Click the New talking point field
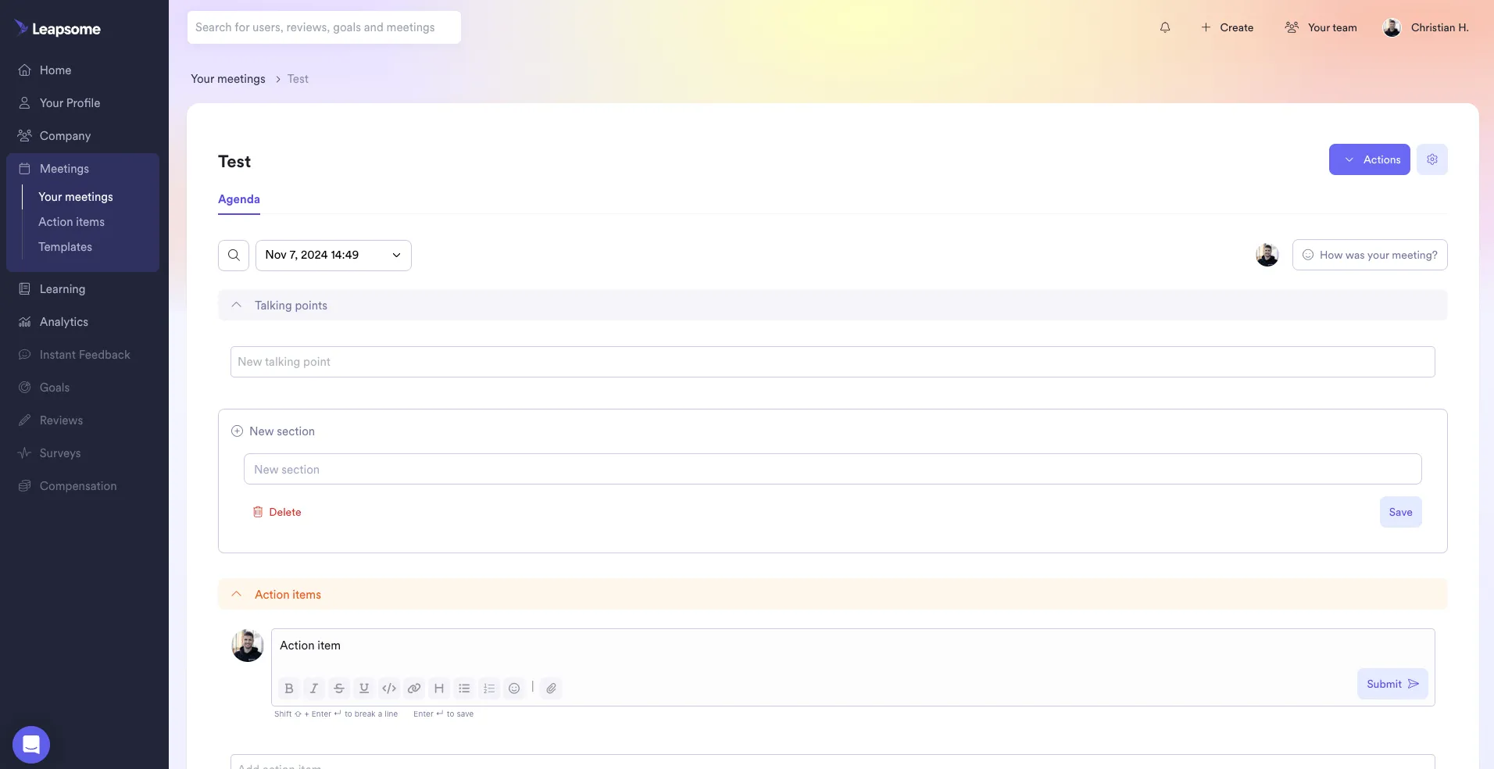The height and width of the screenshot is (769, 1494). 832,362
